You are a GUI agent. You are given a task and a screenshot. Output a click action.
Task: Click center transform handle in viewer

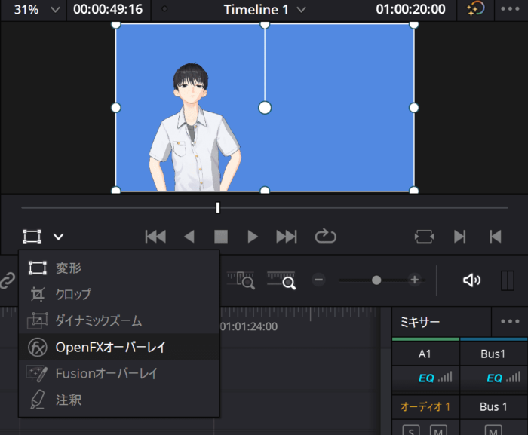tap(265, 108)
